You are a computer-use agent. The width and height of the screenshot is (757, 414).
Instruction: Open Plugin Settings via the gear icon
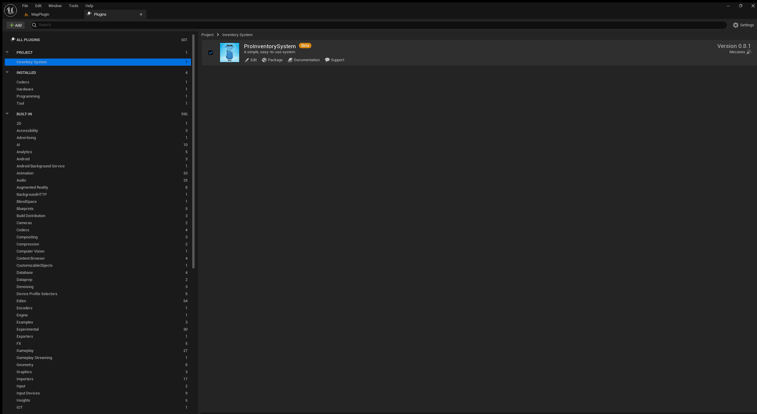736,25
